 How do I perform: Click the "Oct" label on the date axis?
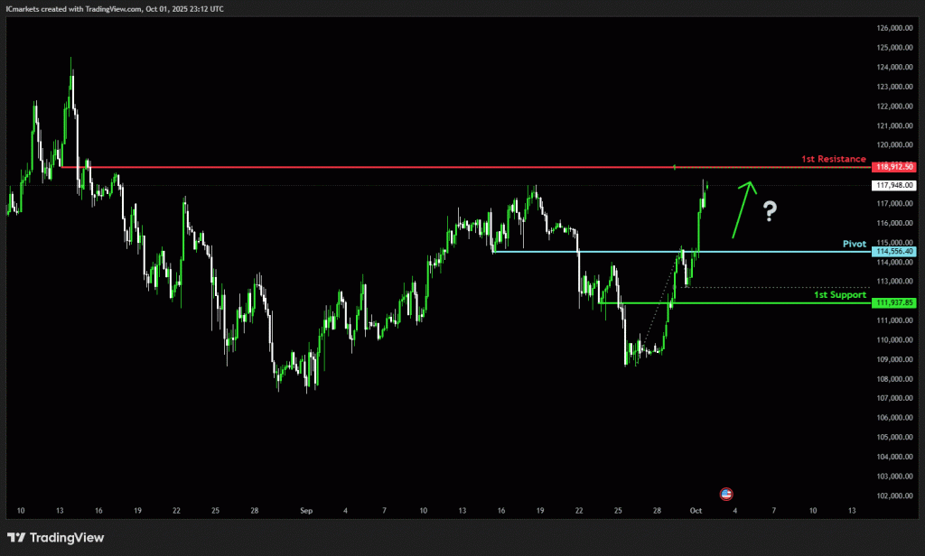pyautogui.click(x=696, y=510)
